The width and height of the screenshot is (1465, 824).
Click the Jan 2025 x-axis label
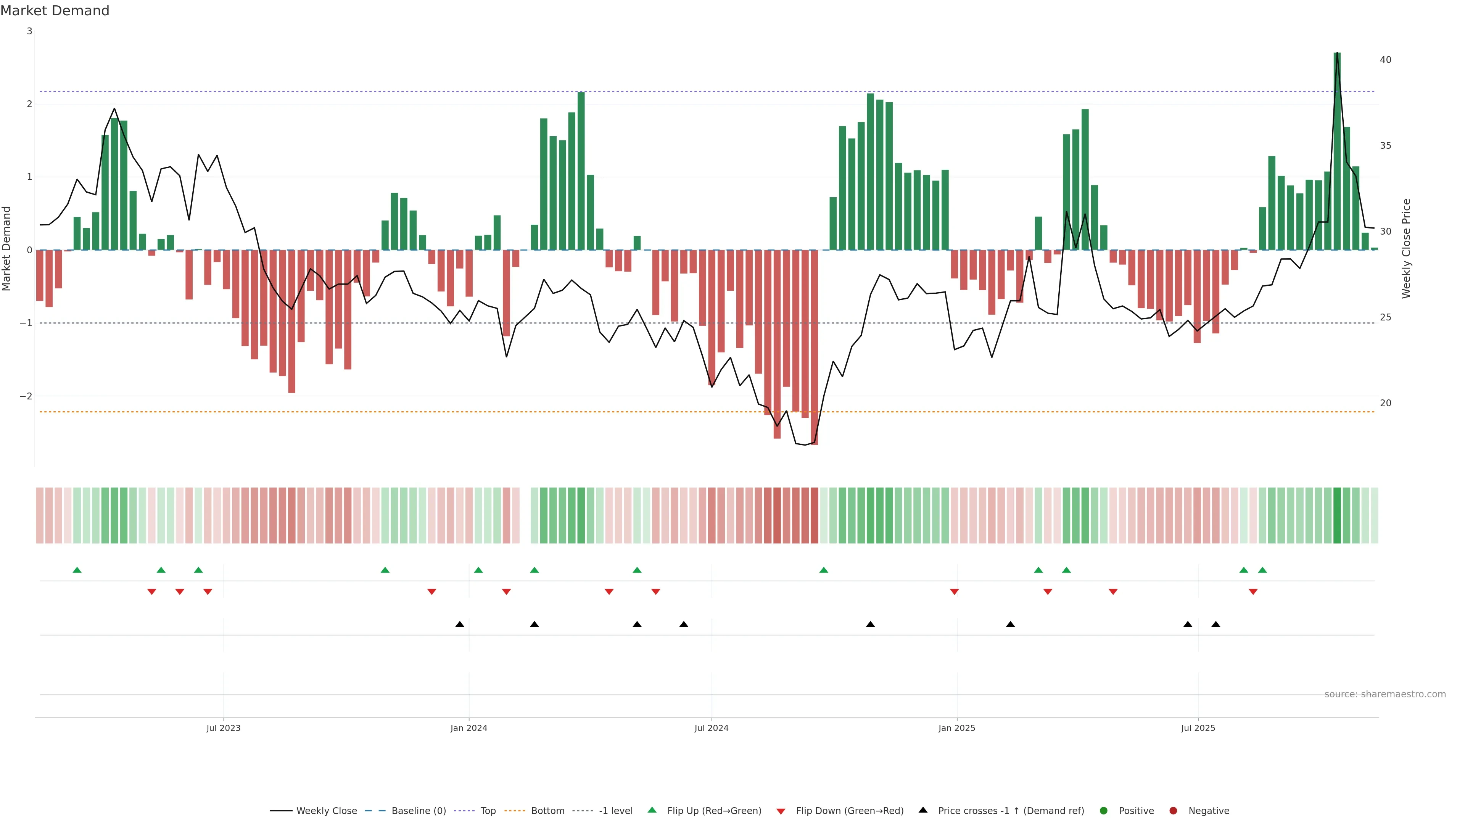(x=956, y=728)
